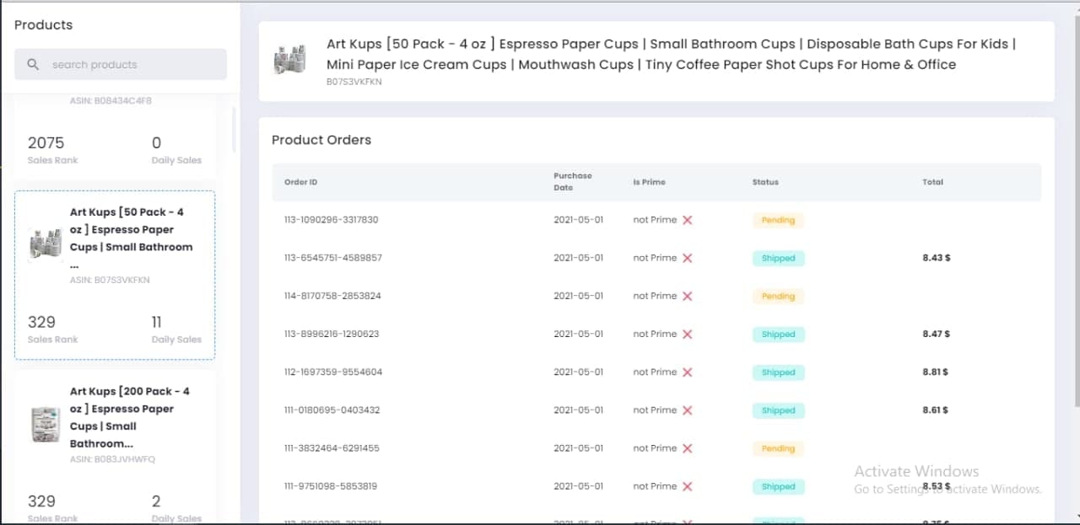Click Pending badge for order 114-8170758-2853824
Image resolution: width=1080 pixels, height=525 pixels.
coord(778,296)
